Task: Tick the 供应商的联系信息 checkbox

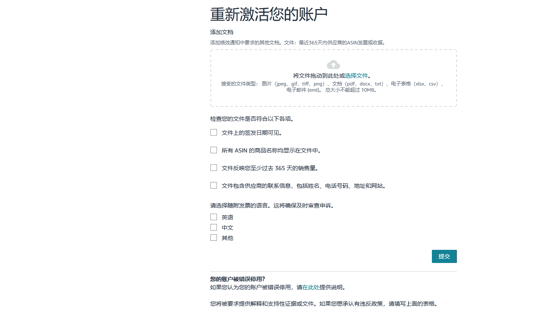Action: coord(214,185)
